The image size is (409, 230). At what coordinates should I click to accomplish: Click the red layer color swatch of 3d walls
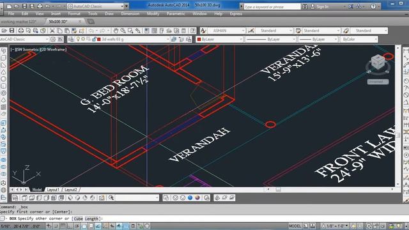(99, 40)
